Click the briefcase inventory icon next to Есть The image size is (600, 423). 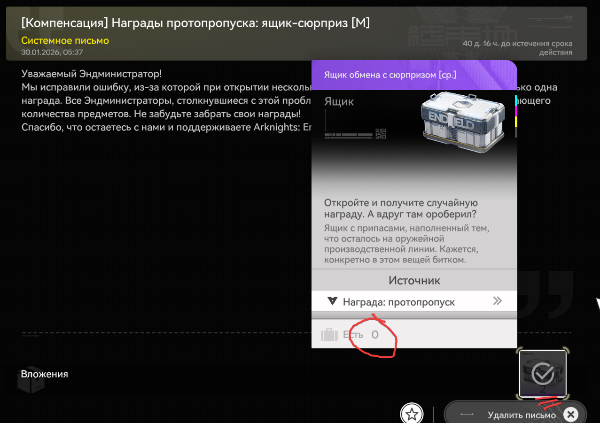click(329, 335)
